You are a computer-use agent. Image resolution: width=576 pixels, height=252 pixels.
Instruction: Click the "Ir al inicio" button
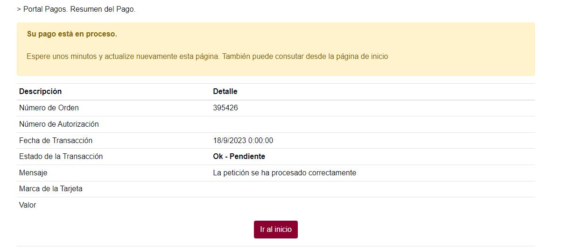tap(275, 230)
